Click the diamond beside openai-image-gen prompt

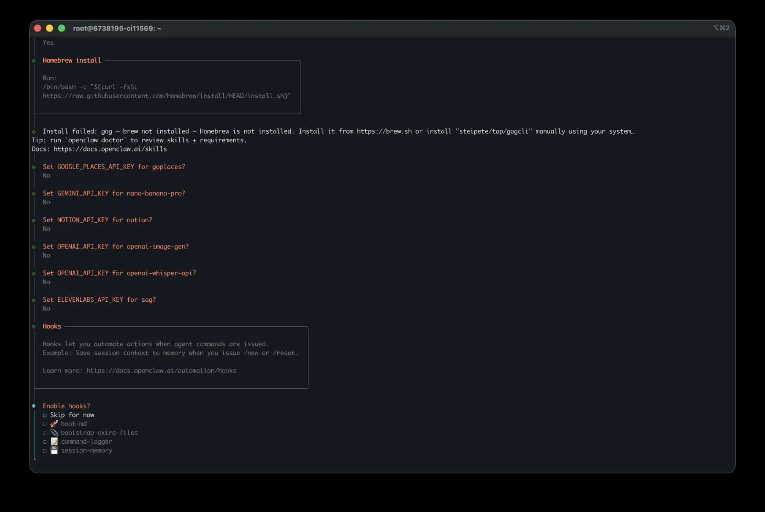(x=34, y=247)
